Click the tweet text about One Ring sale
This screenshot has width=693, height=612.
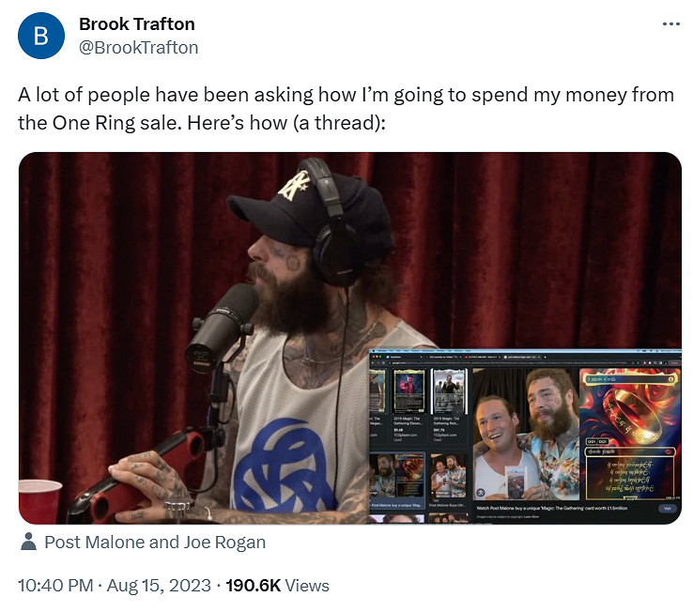click(346, 109)
